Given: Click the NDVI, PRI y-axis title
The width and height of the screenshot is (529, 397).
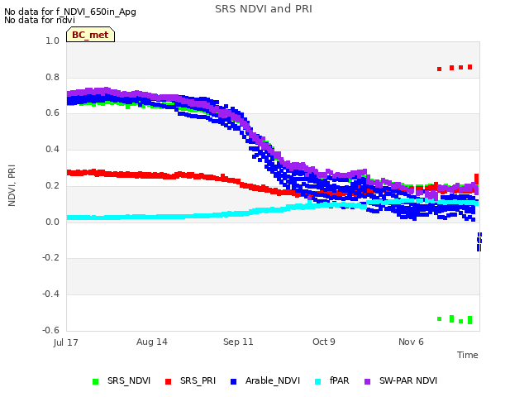Looking at the screenshot, I should click(12, 185).
